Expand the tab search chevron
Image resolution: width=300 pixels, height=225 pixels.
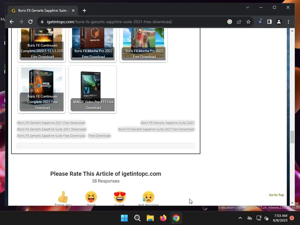pos(247,7)
